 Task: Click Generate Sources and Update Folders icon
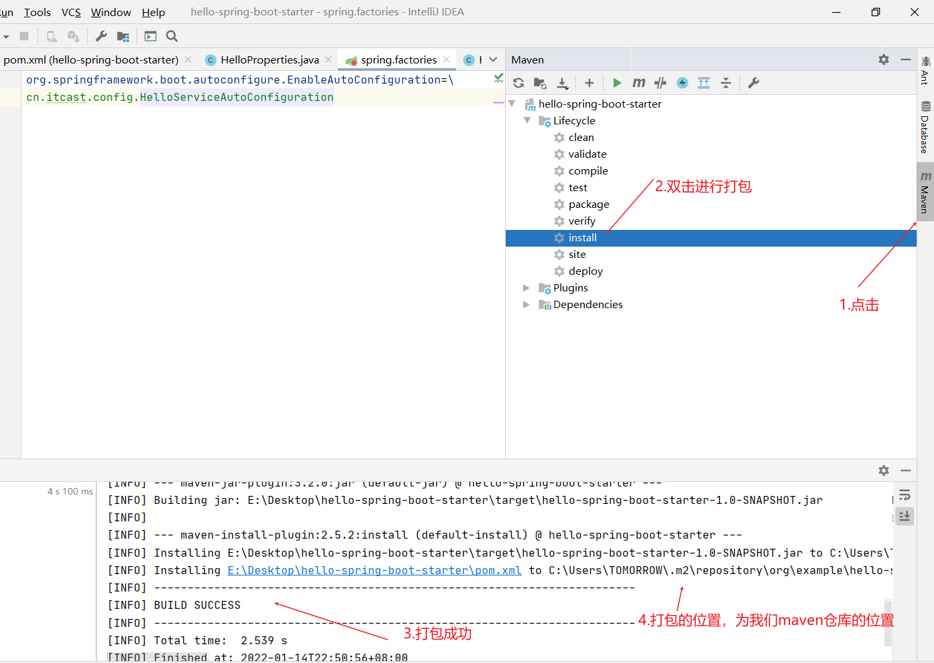coord(540,83)
